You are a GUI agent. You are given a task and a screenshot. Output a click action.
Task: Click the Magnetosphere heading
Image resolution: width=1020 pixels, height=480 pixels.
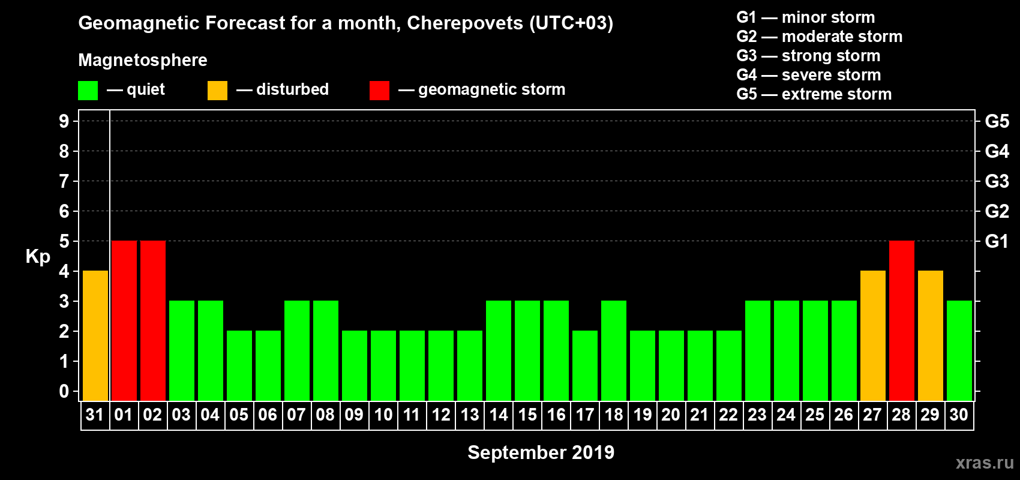pyautogui.click(x=143, y=60)
